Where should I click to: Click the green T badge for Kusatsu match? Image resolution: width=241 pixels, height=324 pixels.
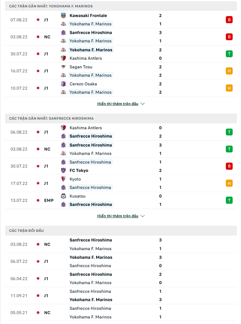click(x=229, y=200)
